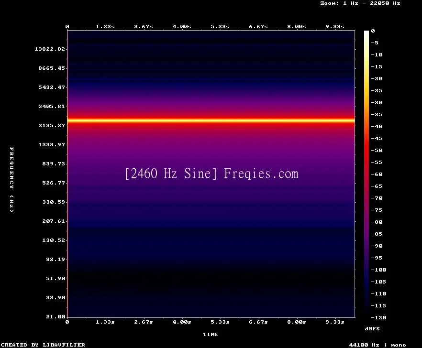Click the -100 dBFS scale label

pos(378,270)
